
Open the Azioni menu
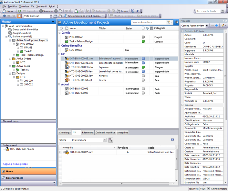[52, 6]
